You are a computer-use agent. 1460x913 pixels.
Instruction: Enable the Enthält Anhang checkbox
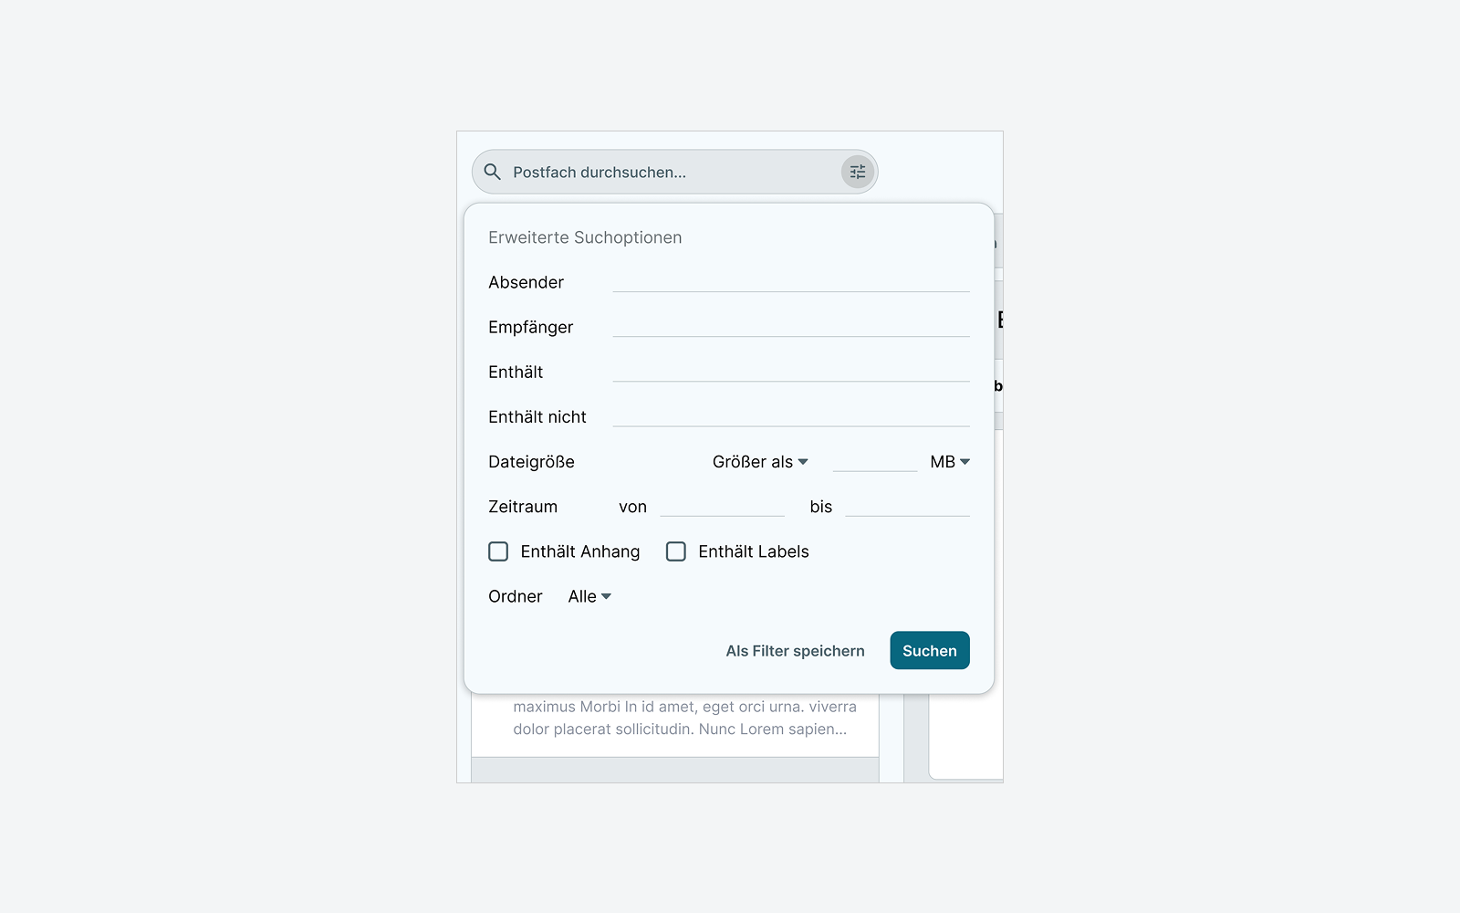coord(498,551)
